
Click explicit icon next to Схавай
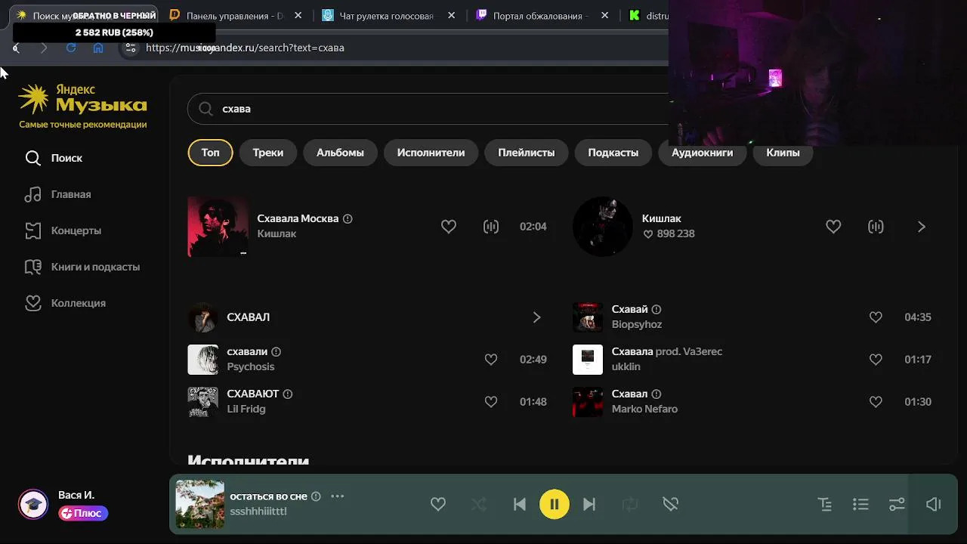click(x=657, y=310)
